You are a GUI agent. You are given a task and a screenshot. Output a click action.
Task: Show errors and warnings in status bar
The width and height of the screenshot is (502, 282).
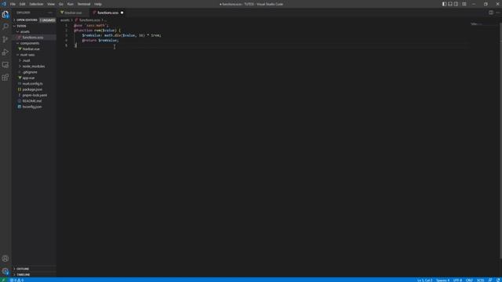coord(16,280)
